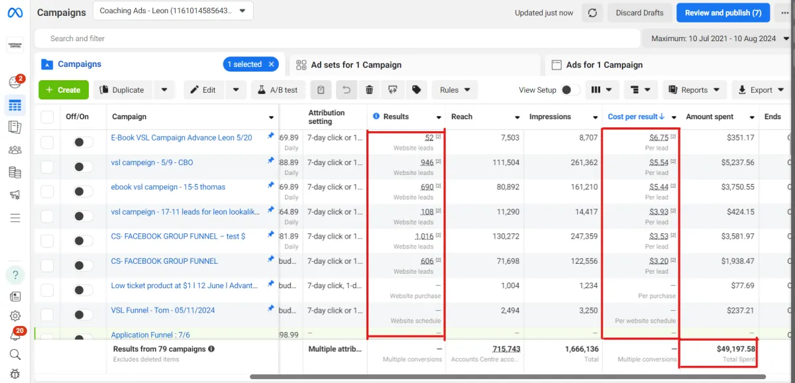Click the tag label icon in toolbar
Screen dimensions: 795x383
click(416, 90)
